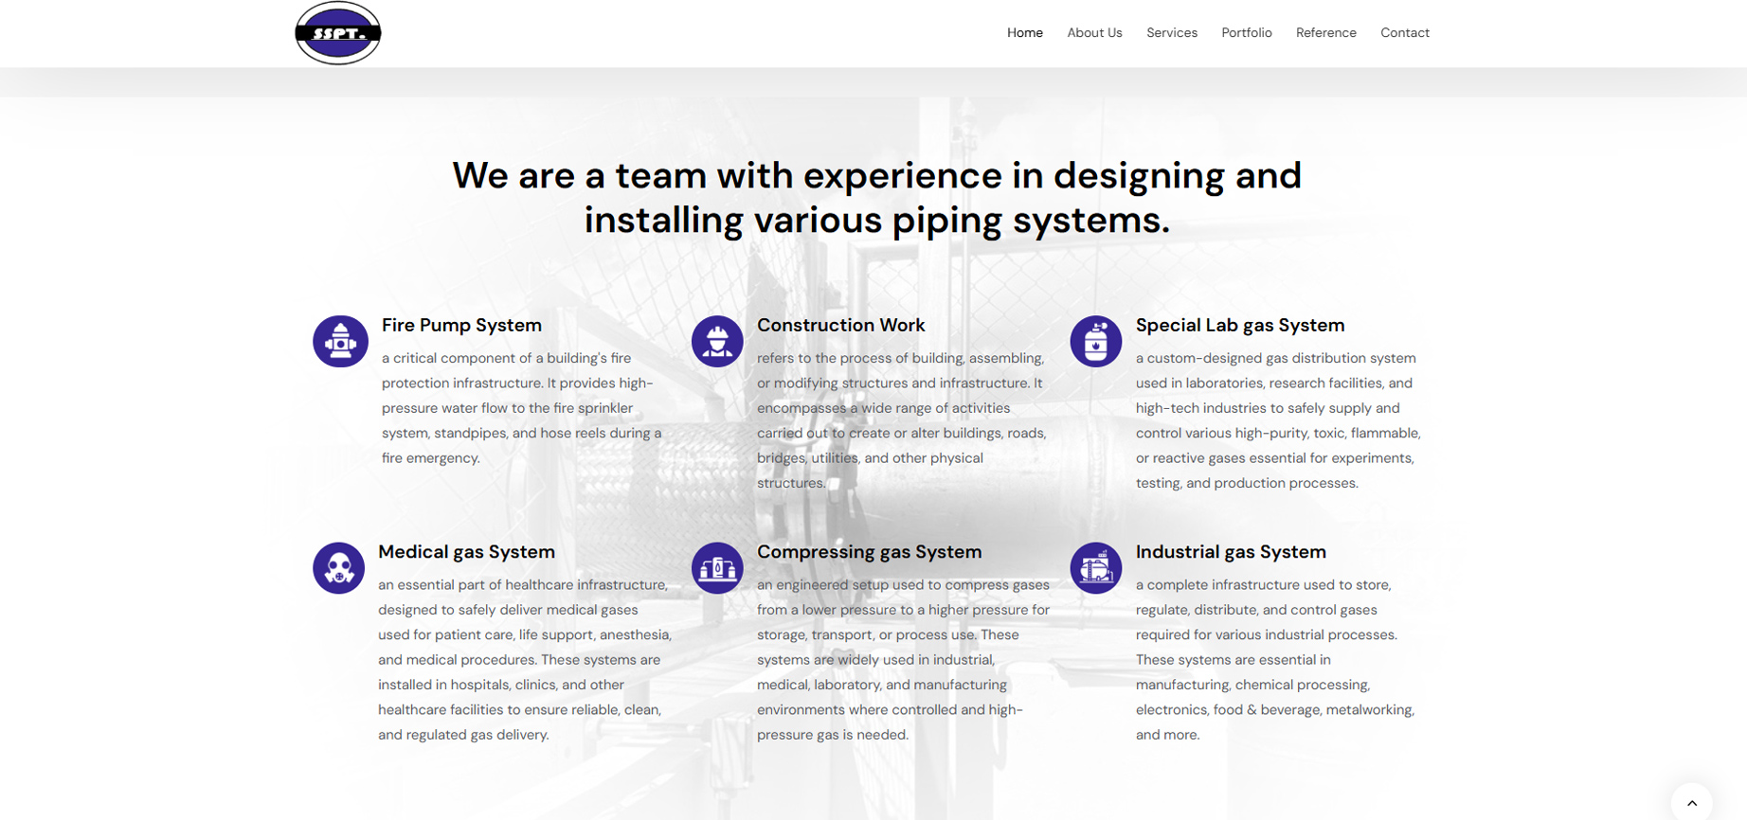
Task: Click the Construction Work heading
Action: coord(840,326)
